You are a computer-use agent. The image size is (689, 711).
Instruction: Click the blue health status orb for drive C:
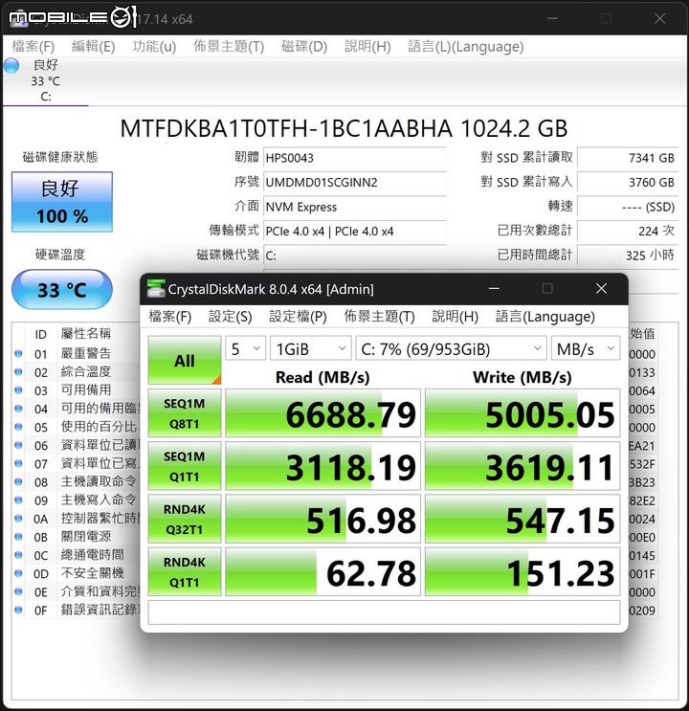pos(11,66)
